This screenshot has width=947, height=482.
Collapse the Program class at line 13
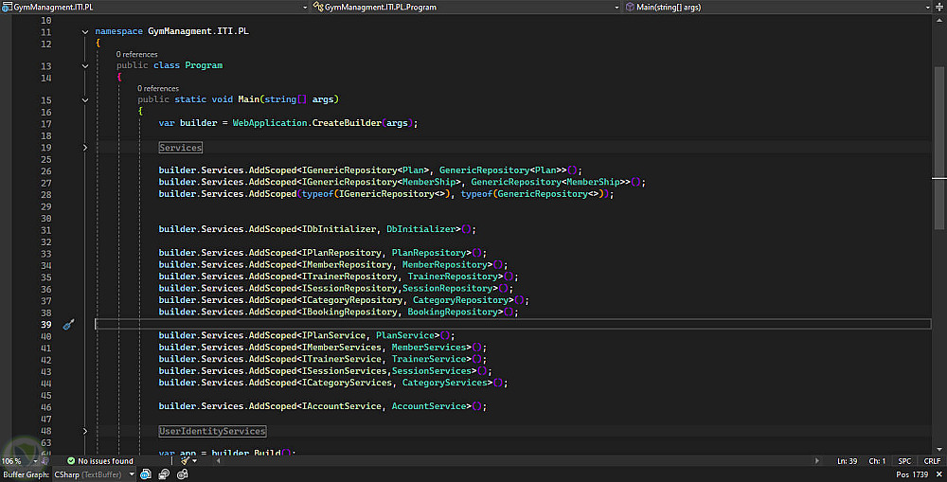point(85,66)
